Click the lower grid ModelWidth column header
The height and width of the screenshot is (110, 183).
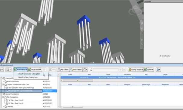click(x=165, y=84)
